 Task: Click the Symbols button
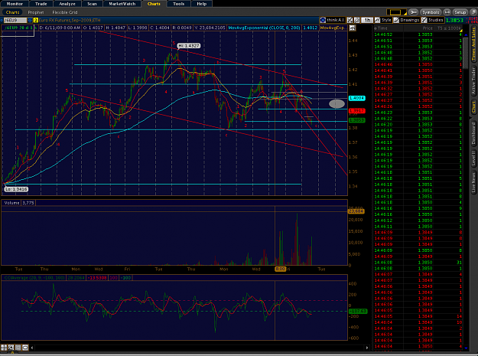point(431,12)
